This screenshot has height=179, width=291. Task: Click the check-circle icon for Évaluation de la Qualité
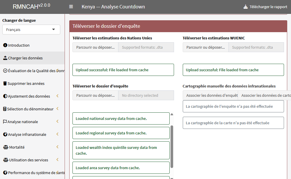click(x=5, y=71)
